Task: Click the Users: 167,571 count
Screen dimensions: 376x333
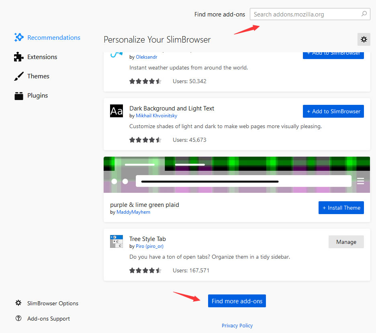Action: click(191, 270)
